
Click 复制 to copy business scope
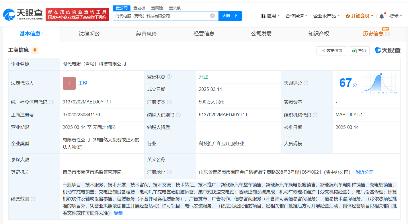click(118, 213)
